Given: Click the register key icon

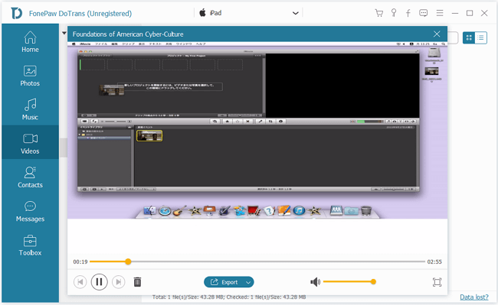Looking at the screenshot, I should coord(394,13).
